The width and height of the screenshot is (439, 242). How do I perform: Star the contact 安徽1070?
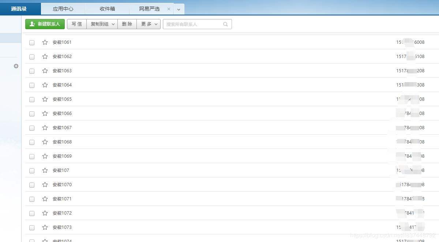click(x=45, y=185)
